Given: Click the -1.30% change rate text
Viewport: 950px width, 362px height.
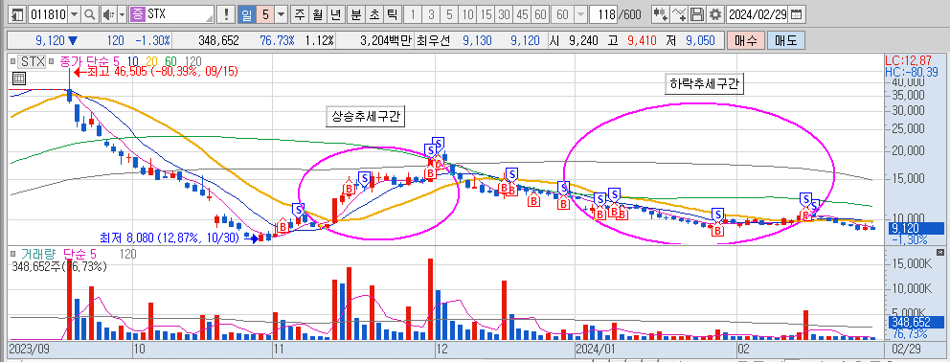Looking at the screenshot, I should click(152, 41).
